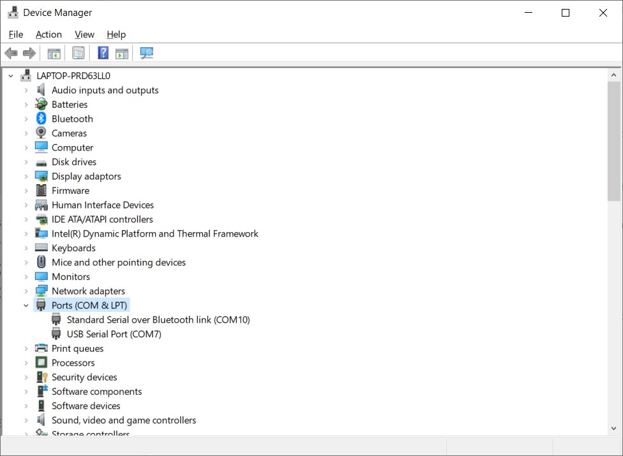Select the LAPTOP-PRD63LL0 computer name
Screen dimensions: 623x456
pos(73,75)
